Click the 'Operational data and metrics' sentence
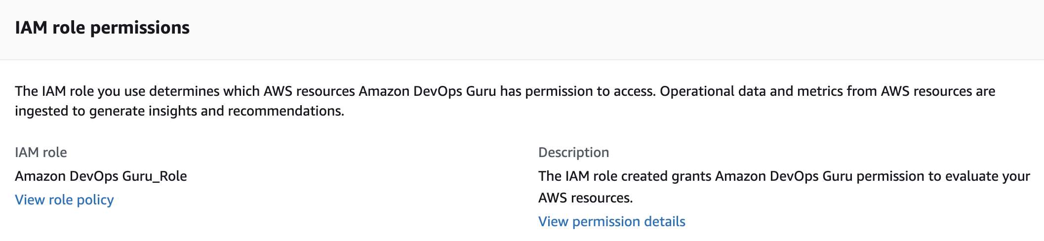This screenshot has height=241, width=1044. click(x=828, y=91)
